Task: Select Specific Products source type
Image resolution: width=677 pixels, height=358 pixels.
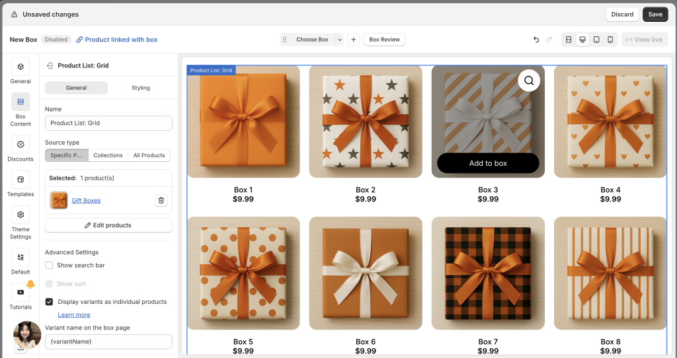Action: click(67, 155)
